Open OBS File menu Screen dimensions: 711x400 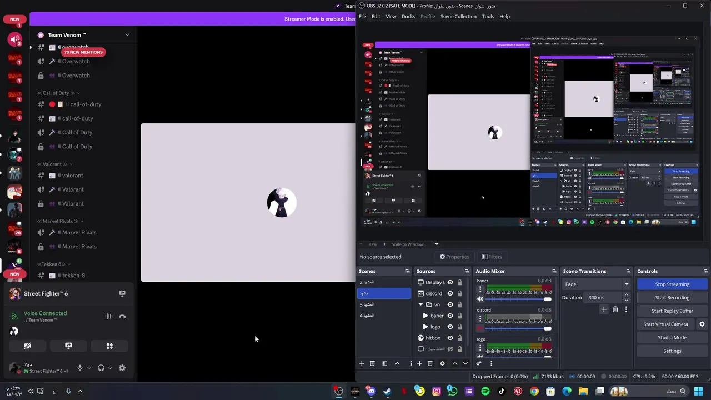363,16
